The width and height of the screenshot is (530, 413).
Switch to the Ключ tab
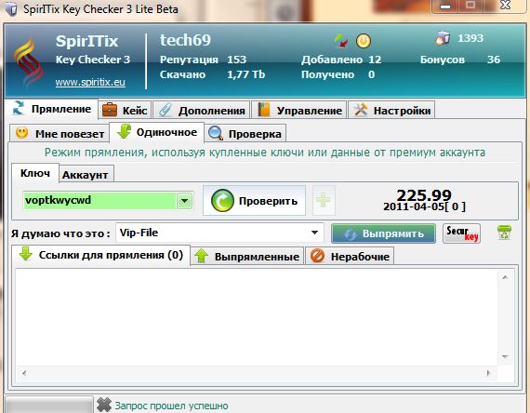tap(35, 173)
